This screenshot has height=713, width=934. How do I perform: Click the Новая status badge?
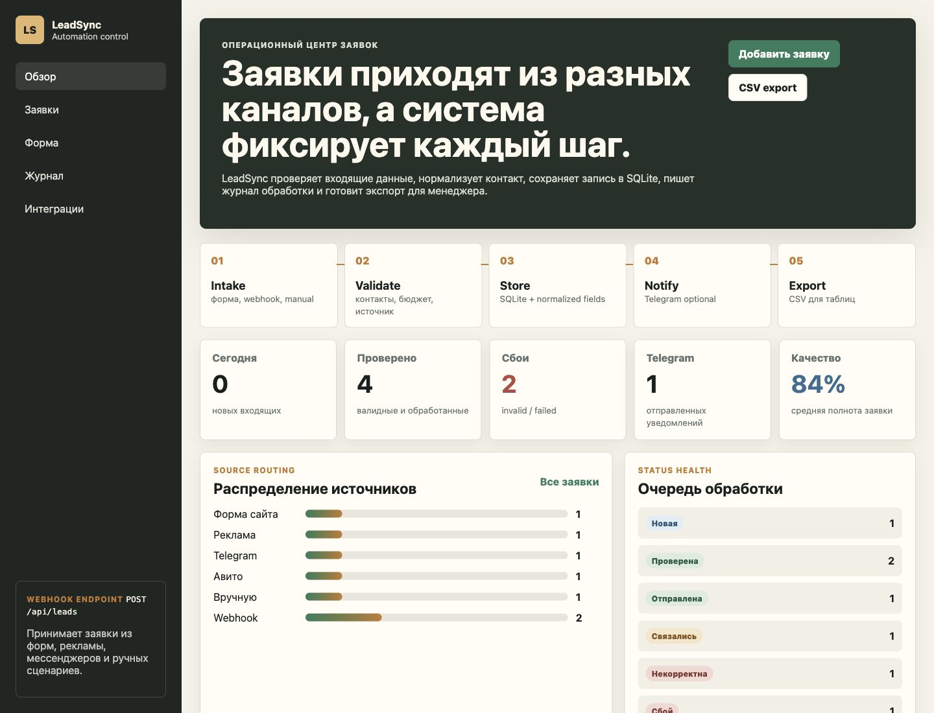pos(664,523)
